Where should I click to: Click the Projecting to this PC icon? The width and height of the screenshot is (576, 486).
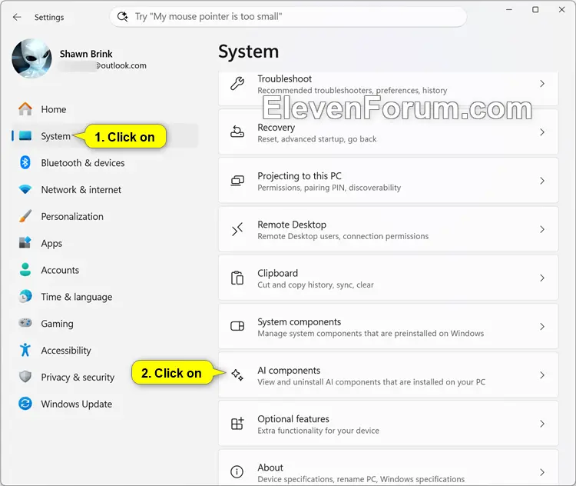[x=237, y=181]
